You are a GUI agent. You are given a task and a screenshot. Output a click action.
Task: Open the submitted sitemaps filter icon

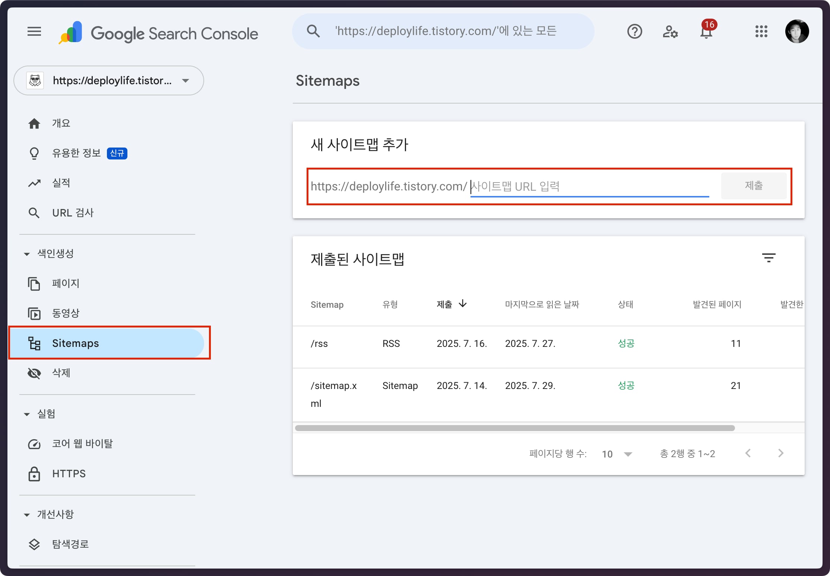pyautogui.click(x=769, y=257)
